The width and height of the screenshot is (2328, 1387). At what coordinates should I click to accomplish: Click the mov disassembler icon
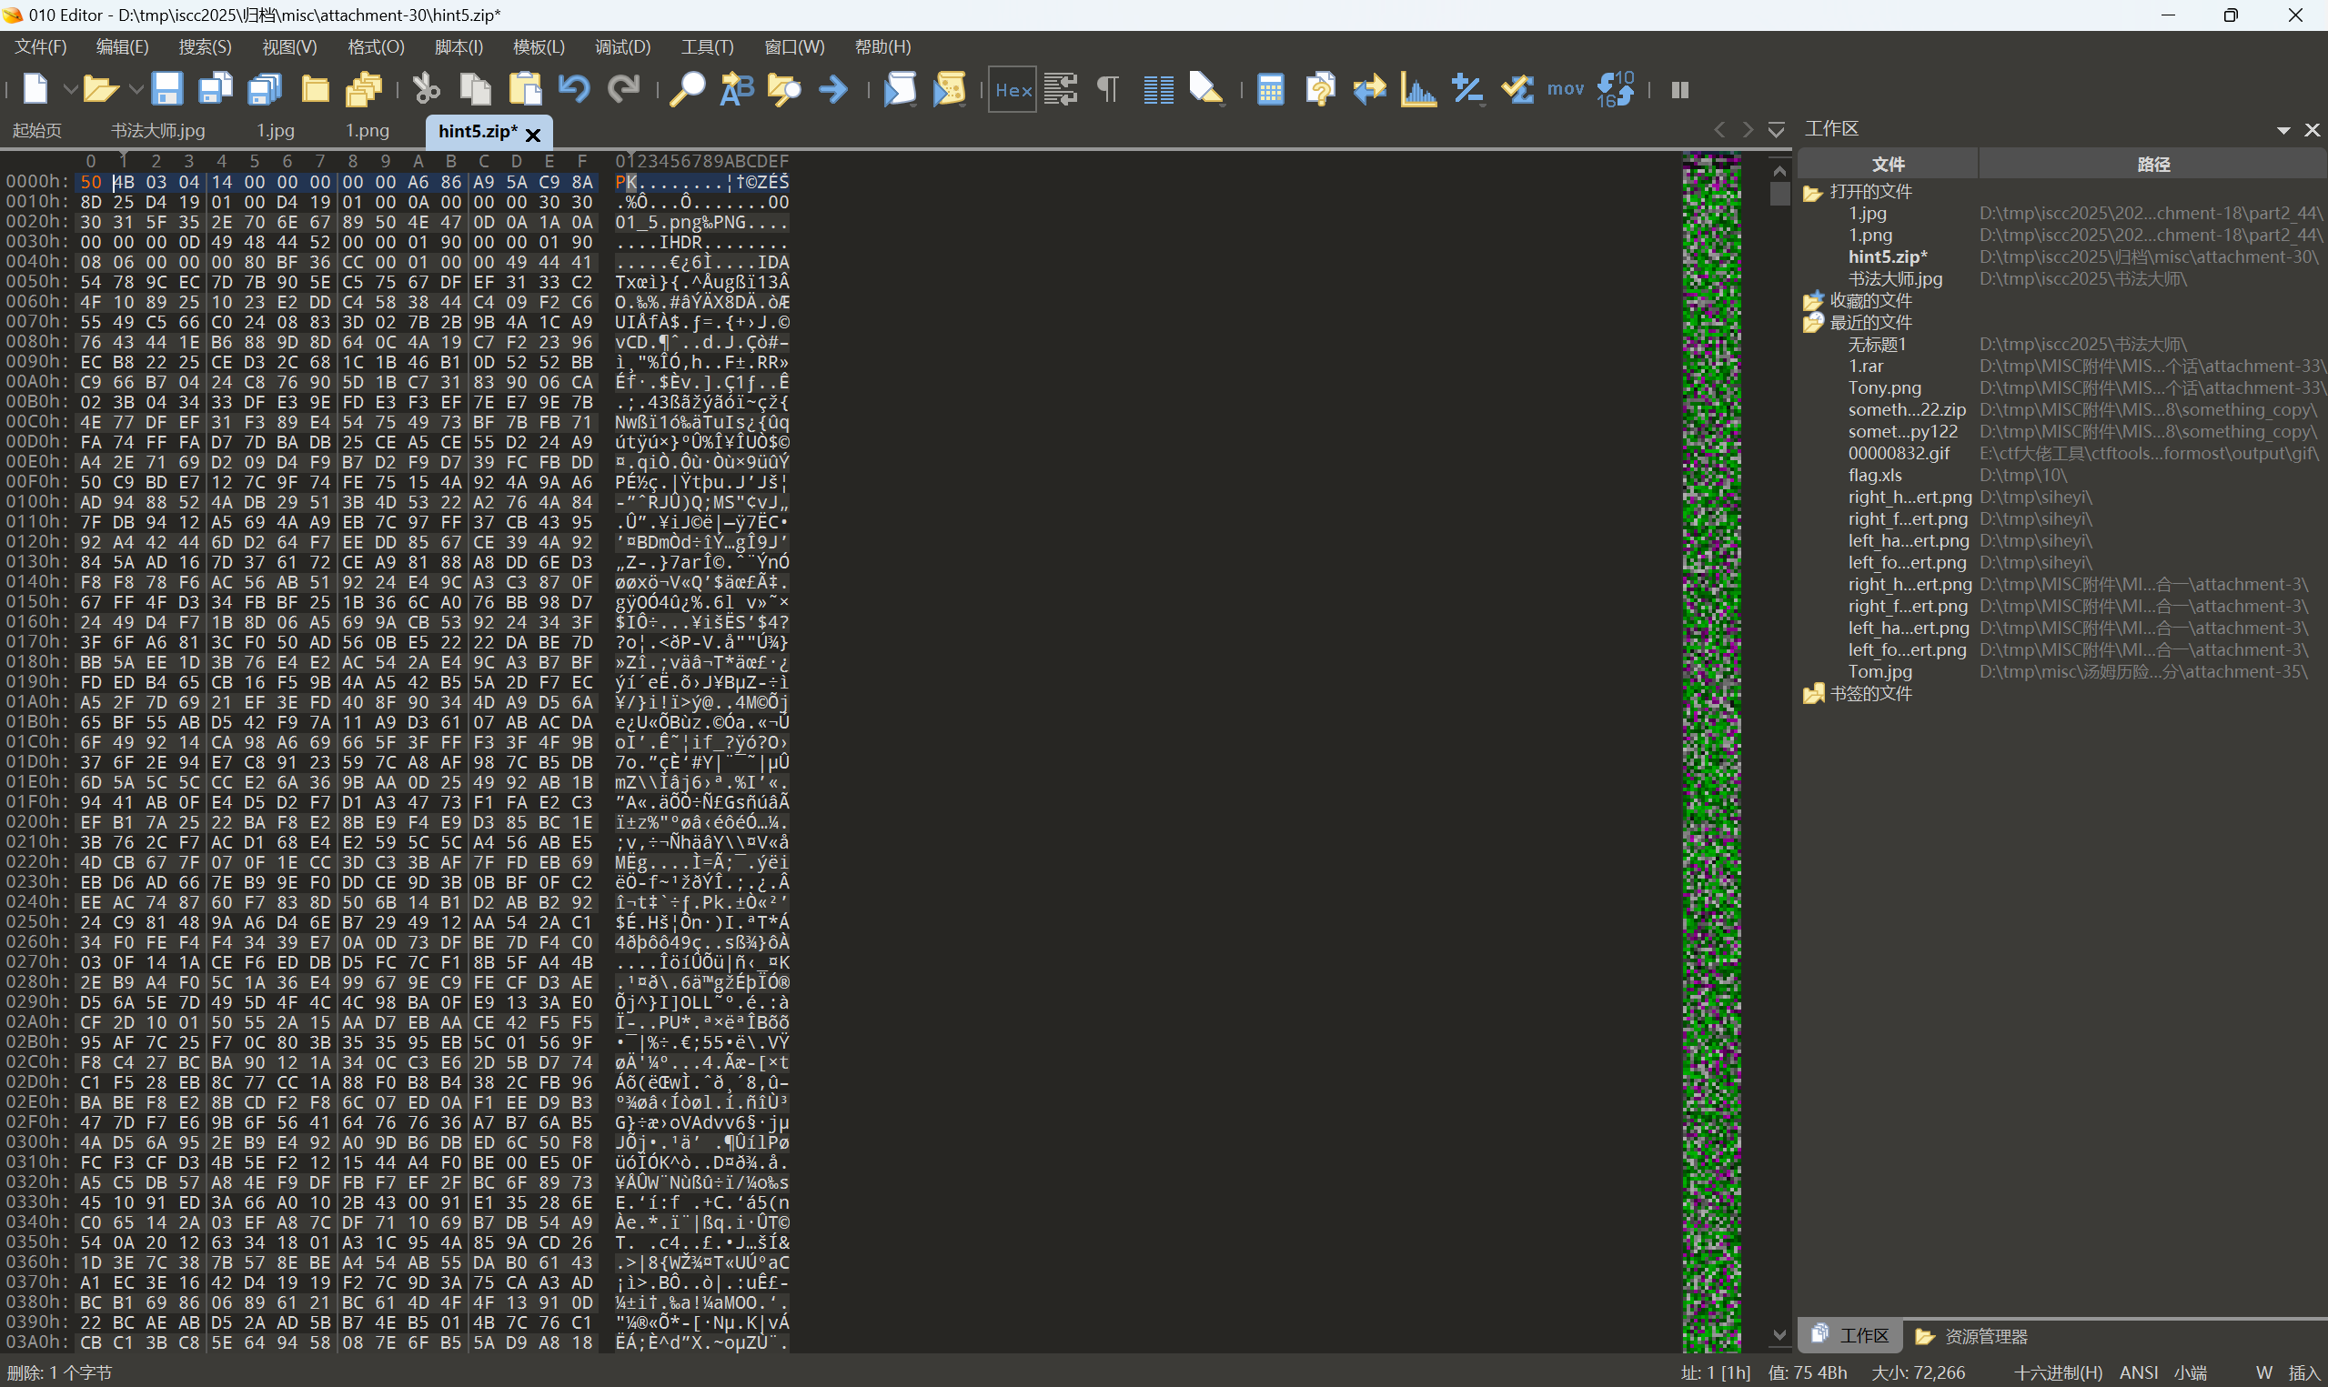(x=1566, y=90)
